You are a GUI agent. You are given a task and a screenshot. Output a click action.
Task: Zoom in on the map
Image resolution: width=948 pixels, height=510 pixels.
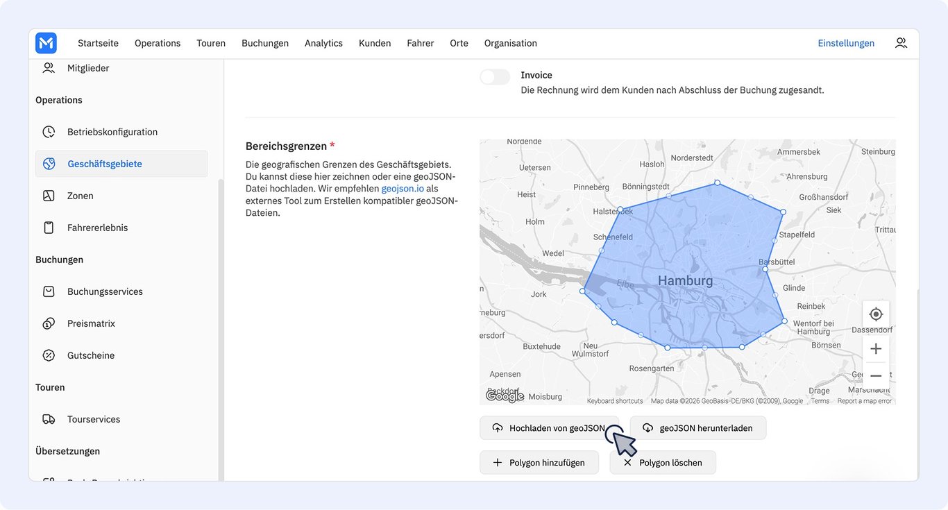click(x=876, y=348)
